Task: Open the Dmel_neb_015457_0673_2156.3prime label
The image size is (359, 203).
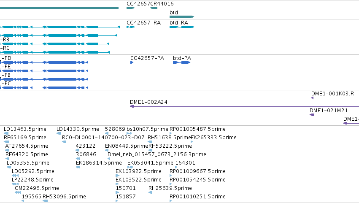Action: (157, 154)
